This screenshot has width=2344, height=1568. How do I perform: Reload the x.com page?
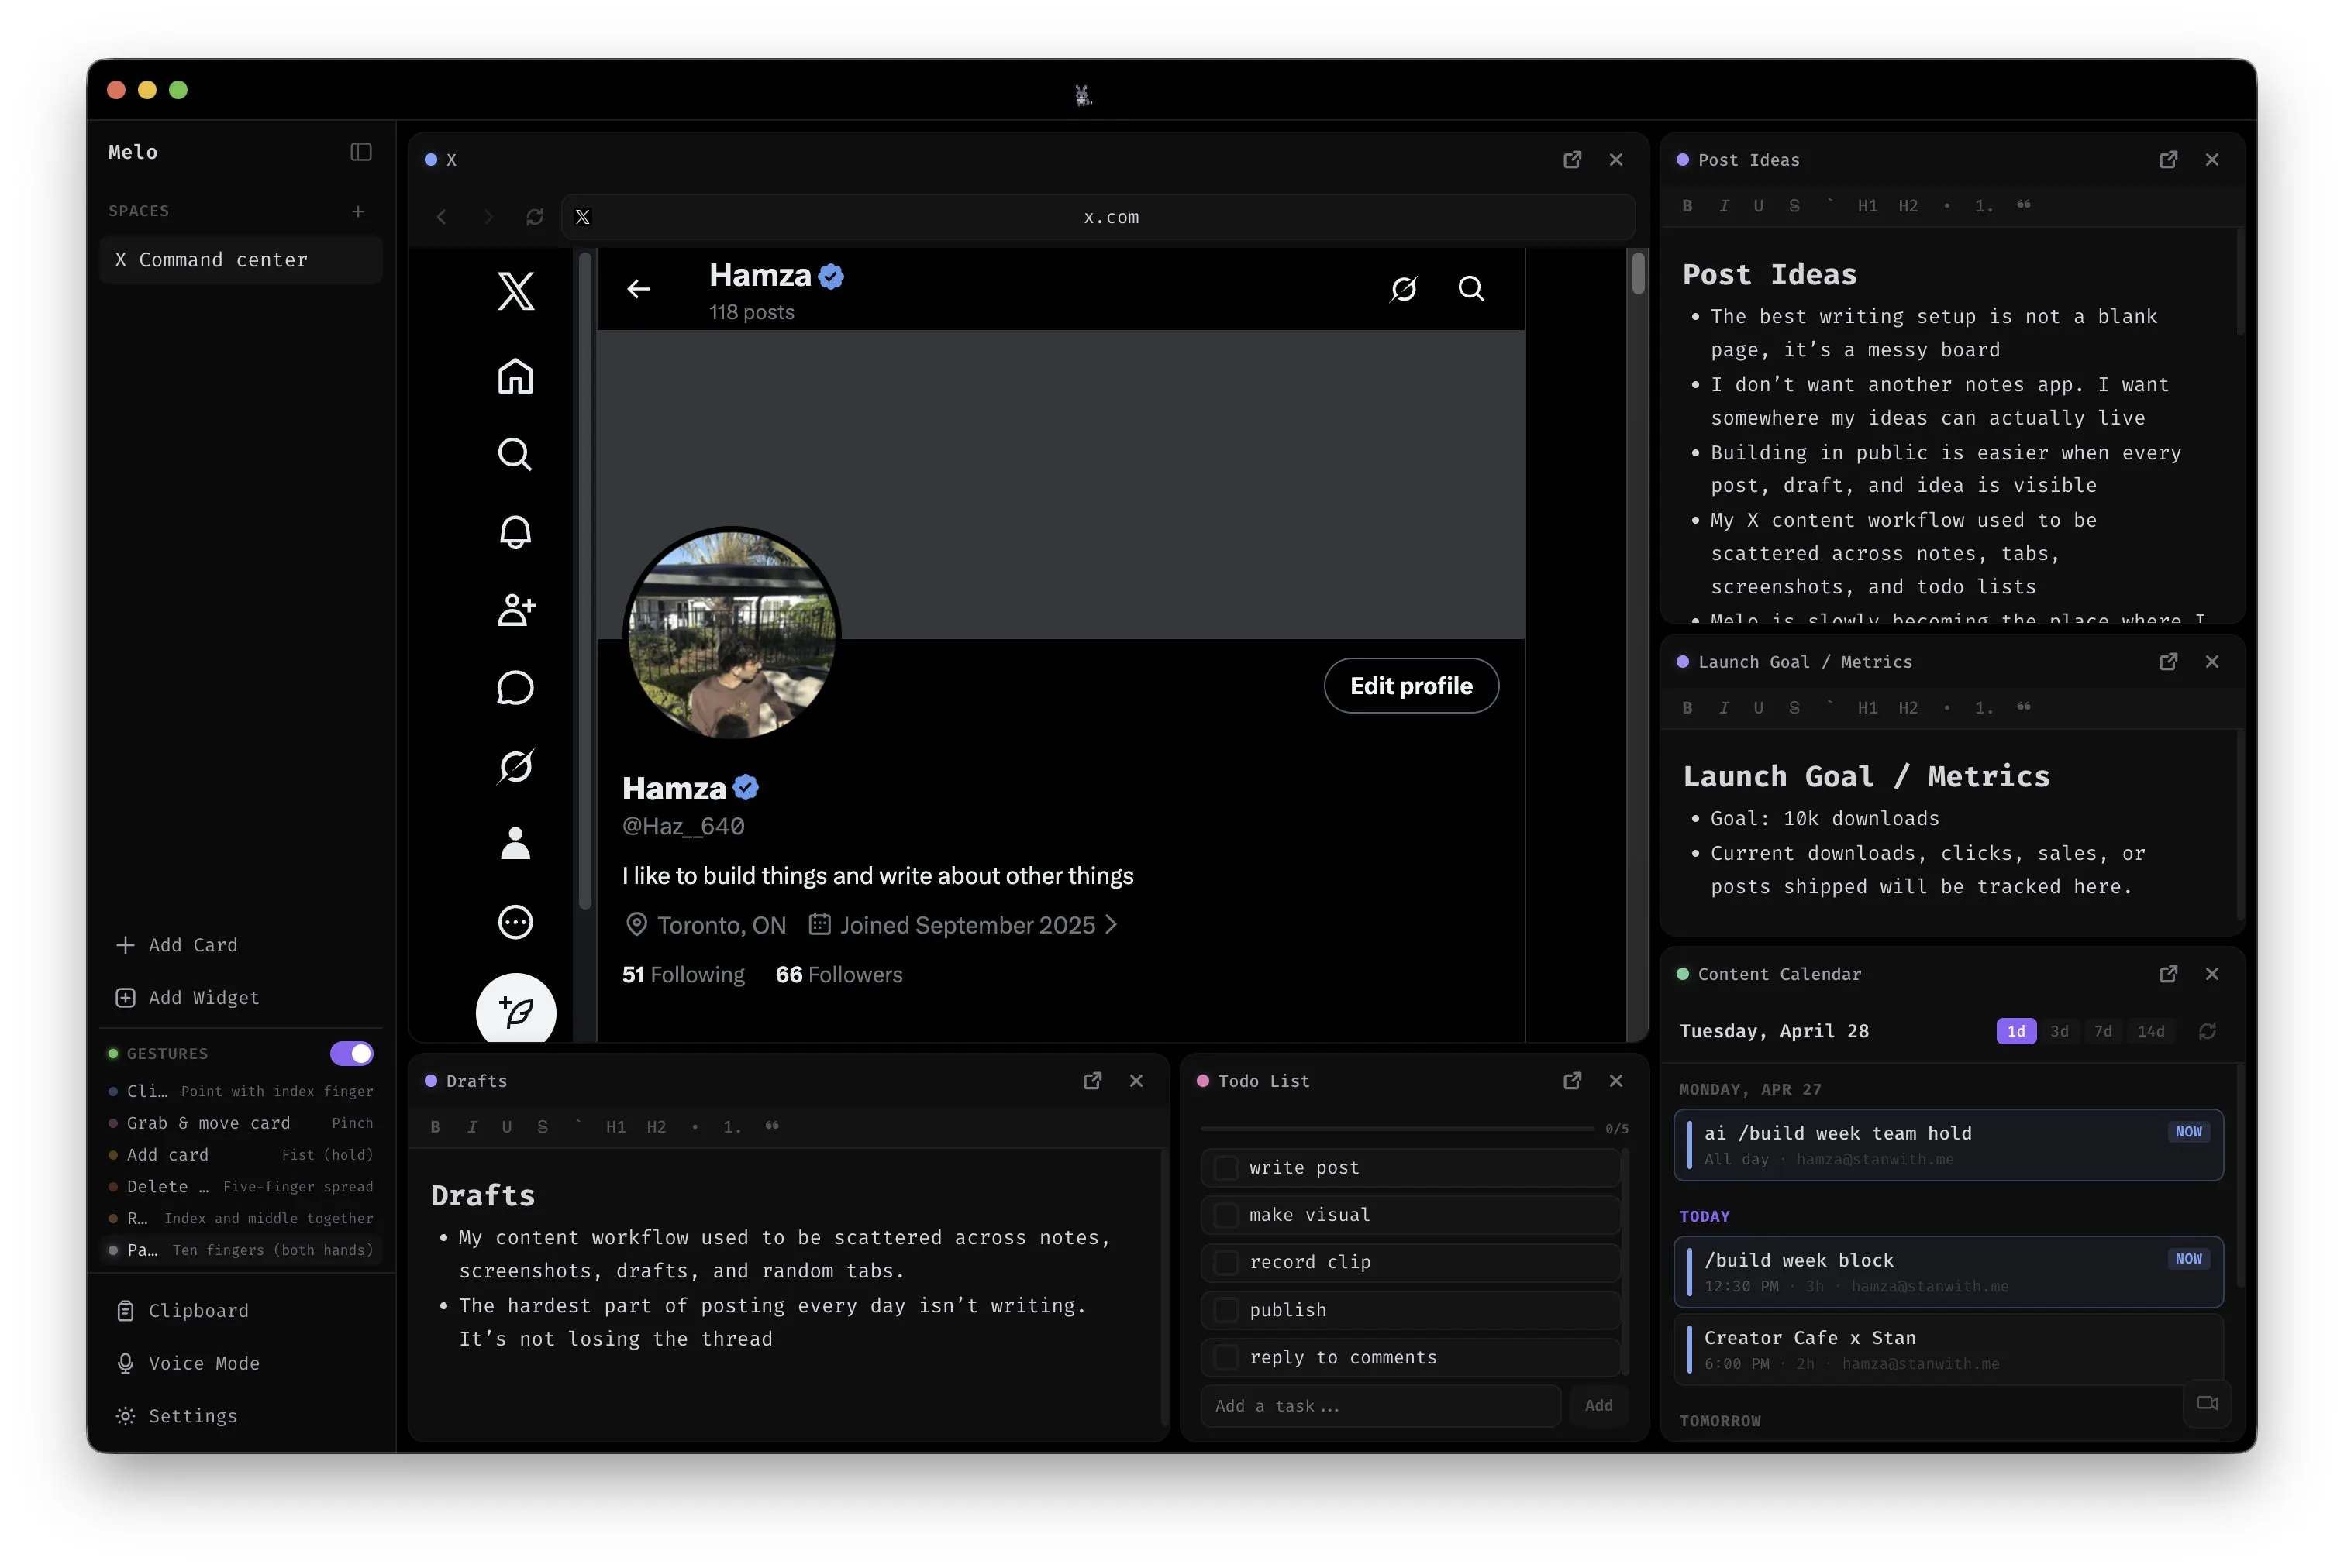(534, 217)
